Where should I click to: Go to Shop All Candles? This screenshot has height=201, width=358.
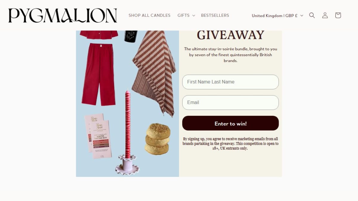[149, 15]
